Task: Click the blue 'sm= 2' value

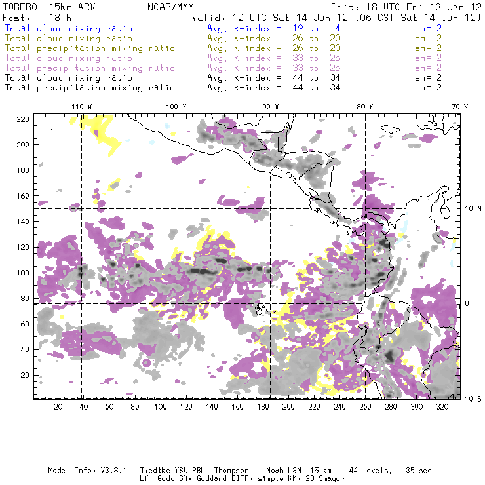Action: pos(429,29)
